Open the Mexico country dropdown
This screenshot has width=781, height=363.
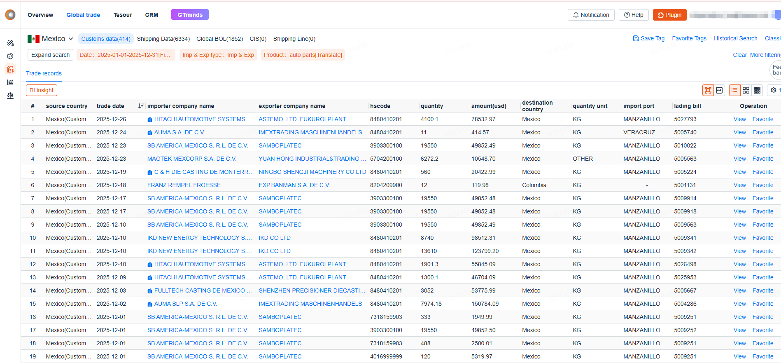51,39
